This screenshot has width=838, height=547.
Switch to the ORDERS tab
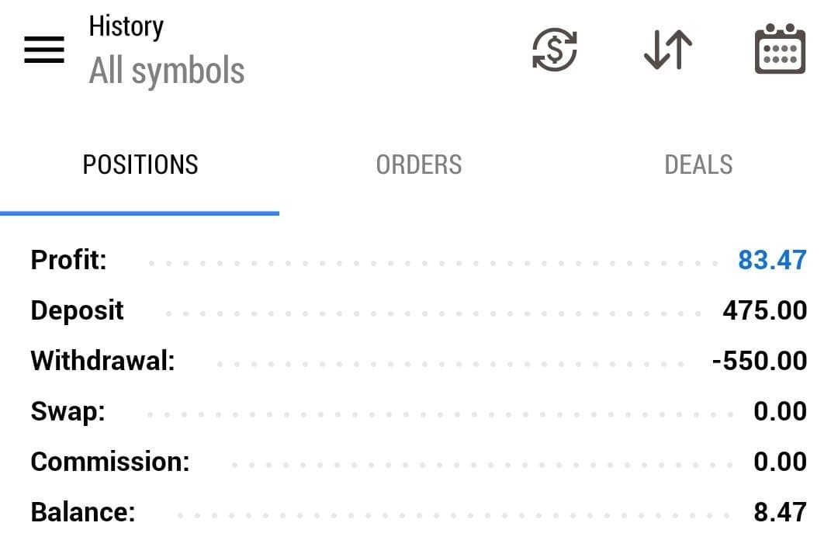[419, 164]
